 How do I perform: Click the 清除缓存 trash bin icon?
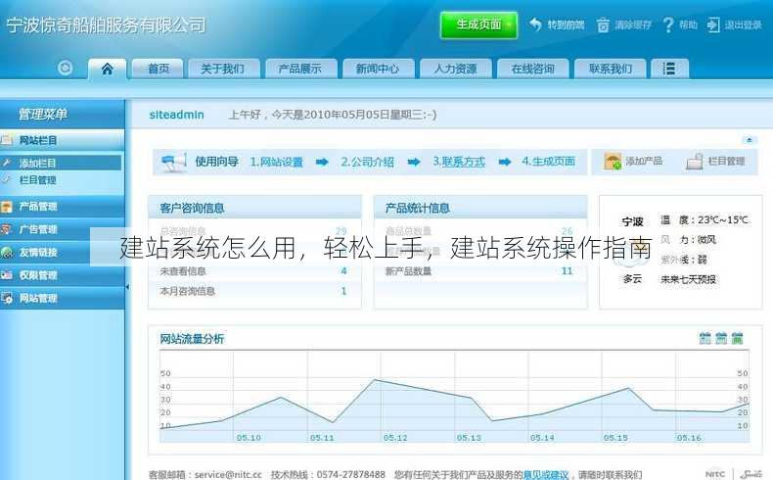click(x=603, y=24)
